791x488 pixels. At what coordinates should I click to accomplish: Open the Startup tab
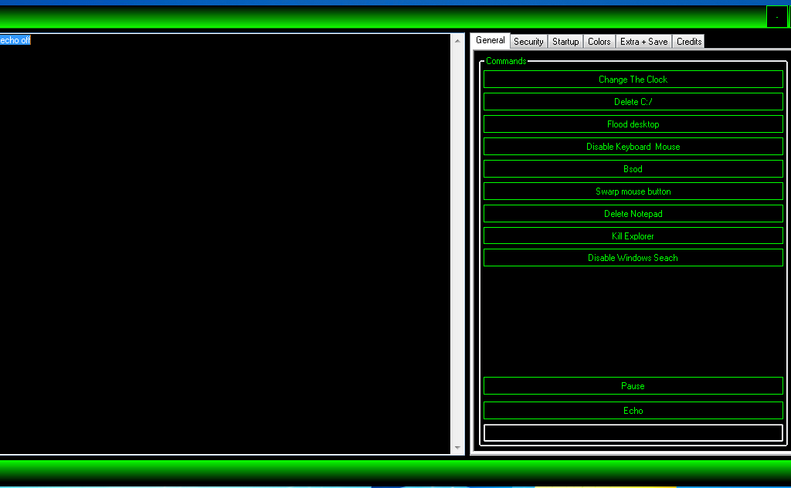[x=565, y=41]
